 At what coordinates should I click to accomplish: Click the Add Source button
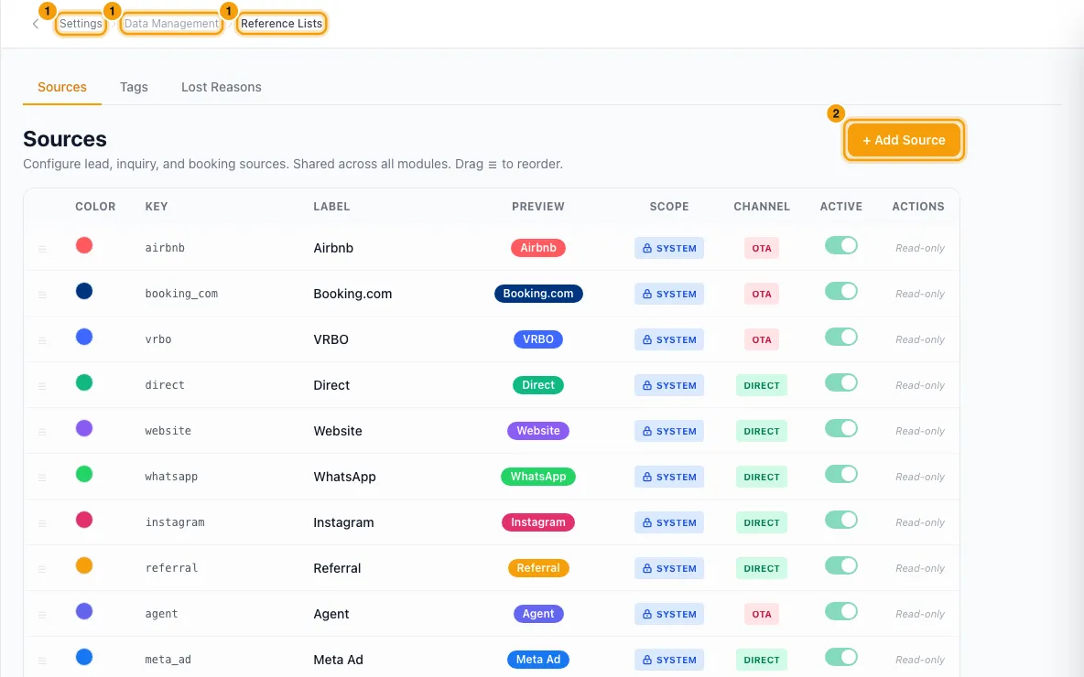tap(904, 140)
